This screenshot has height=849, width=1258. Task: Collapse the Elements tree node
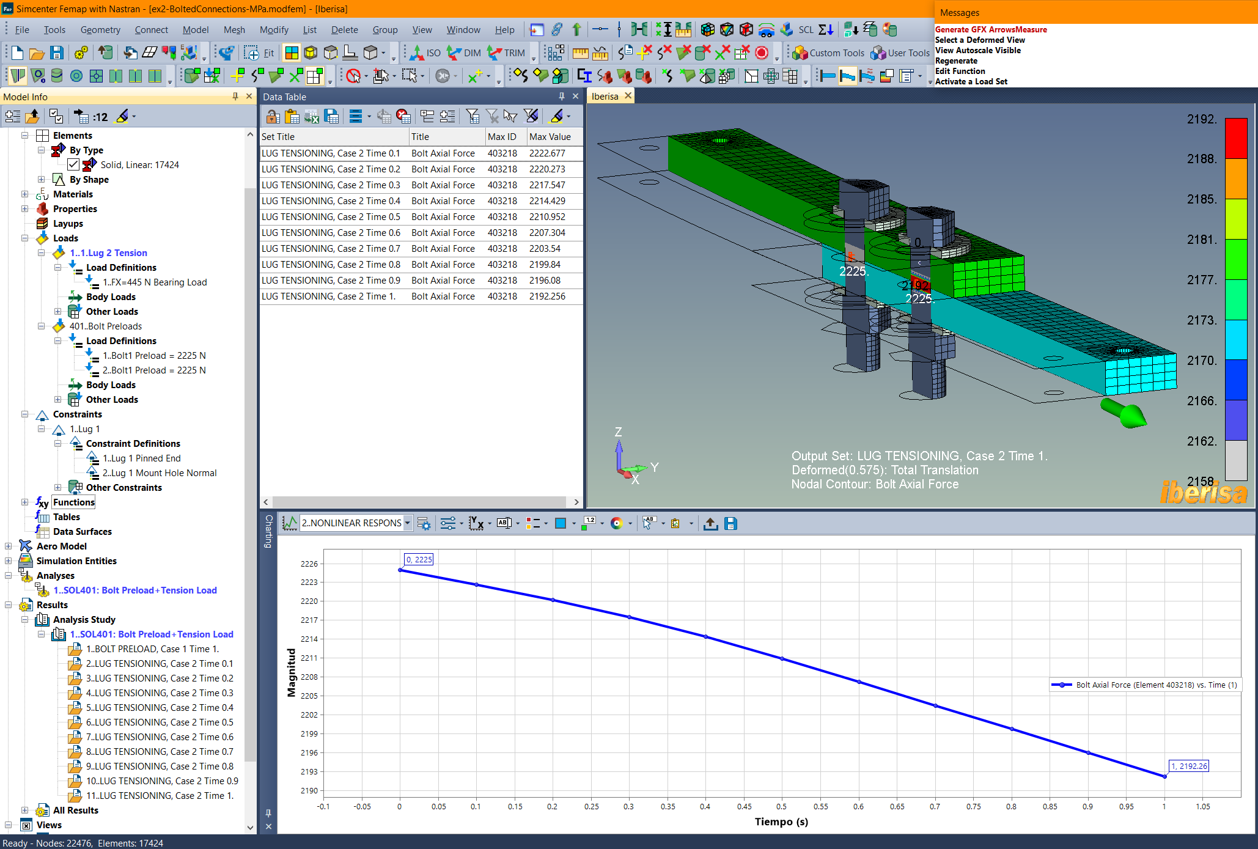click(x=25, y=136)
